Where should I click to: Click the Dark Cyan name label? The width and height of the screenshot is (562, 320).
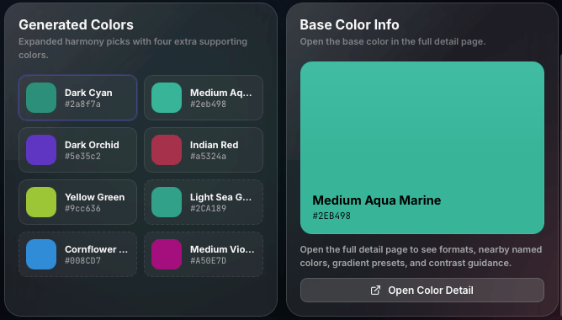click(x=88, y=93)
